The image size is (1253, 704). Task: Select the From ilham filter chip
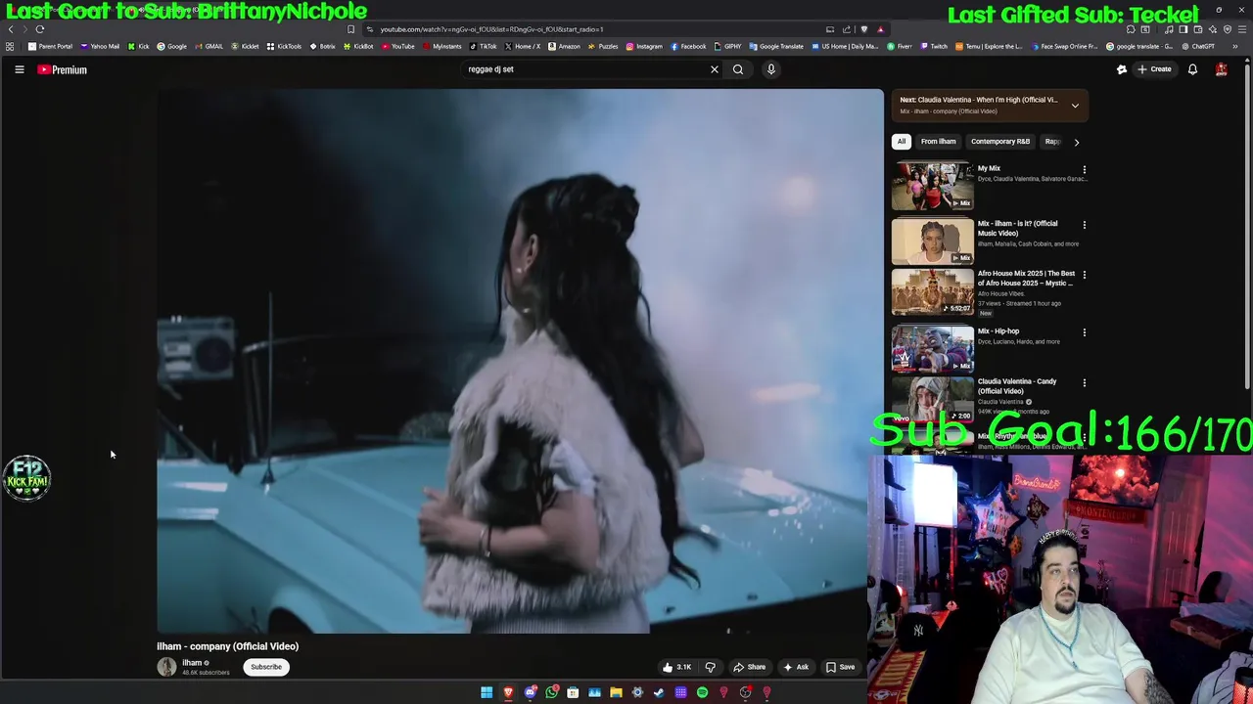pyautogui.click(x=938, y=142)
